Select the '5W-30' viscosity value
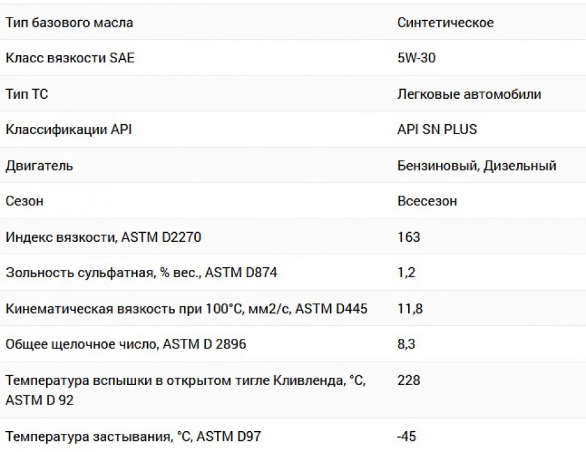This screenshot has height=452, width=586. pyautogui.click(x=416, y=58)
